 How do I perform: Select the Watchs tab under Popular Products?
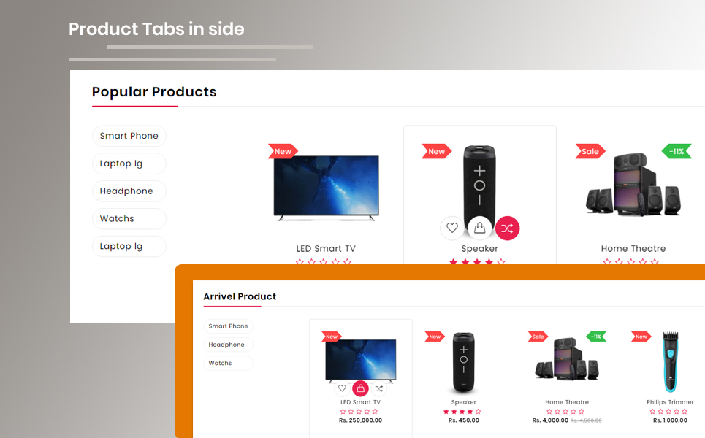coord(129,218)
